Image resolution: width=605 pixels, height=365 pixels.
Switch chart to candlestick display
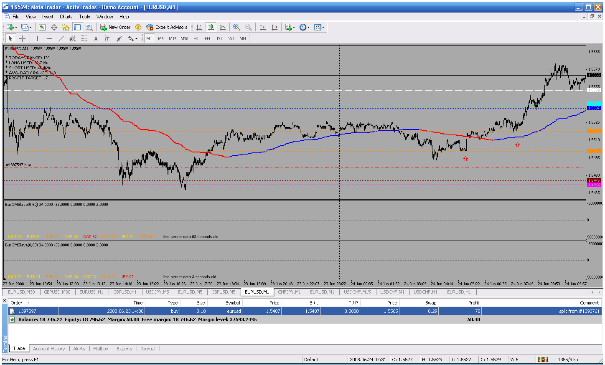211,27
